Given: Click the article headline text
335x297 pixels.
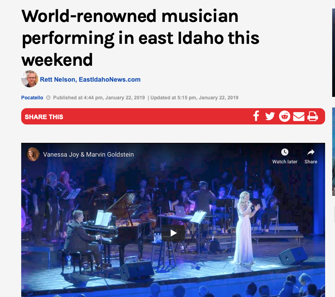Looking at the screenshot, I should (140, 38).
